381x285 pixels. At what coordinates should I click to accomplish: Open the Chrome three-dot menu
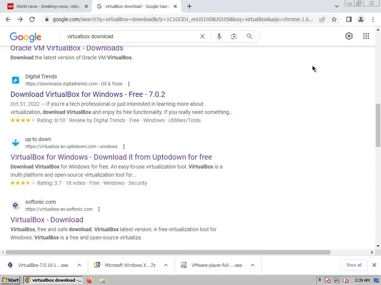373,19
